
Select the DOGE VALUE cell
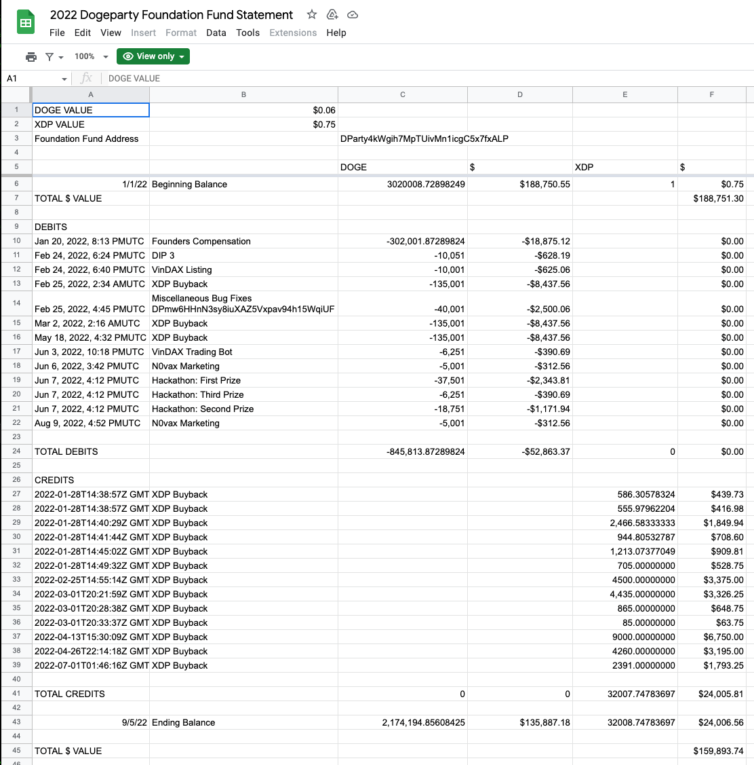91,110
